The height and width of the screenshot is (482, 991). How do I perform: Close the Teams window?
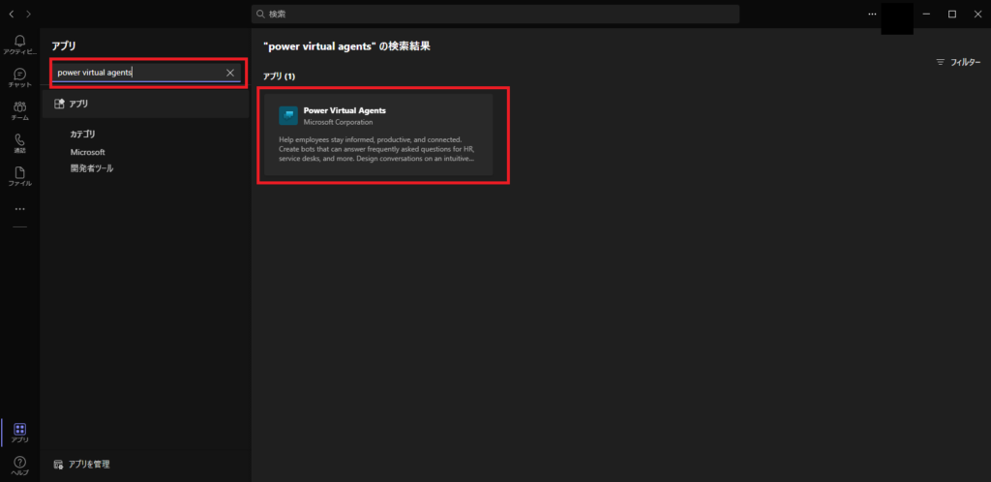pos(977,14)
